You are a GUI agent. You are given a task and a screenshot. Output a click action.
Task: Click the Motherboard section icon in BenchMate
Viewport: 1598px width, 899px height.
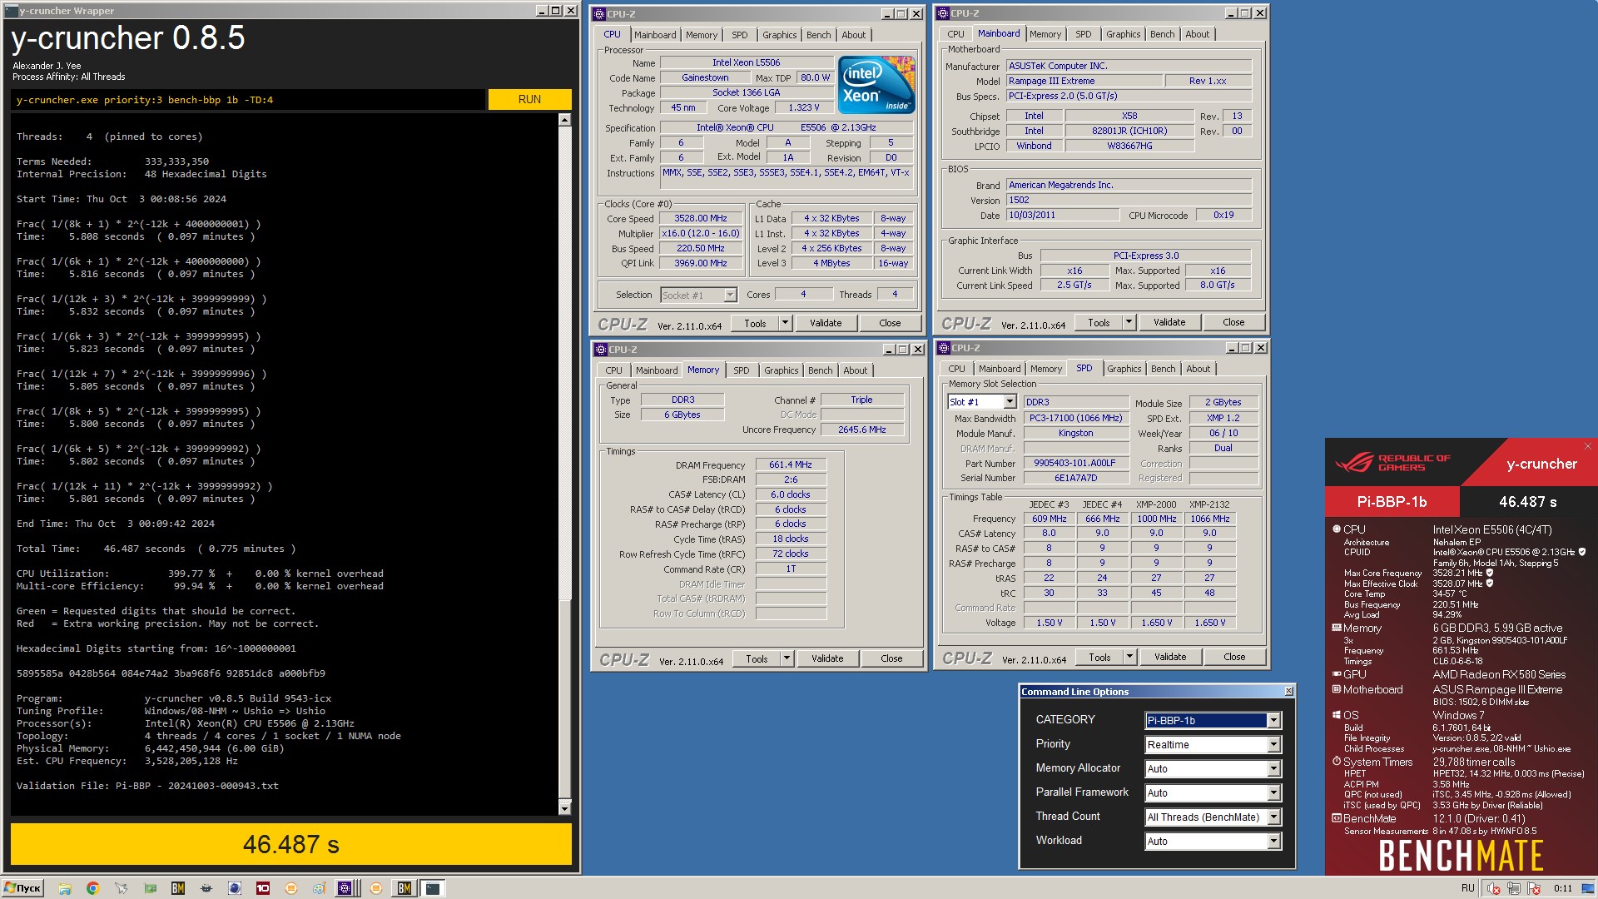point(1337,689)
